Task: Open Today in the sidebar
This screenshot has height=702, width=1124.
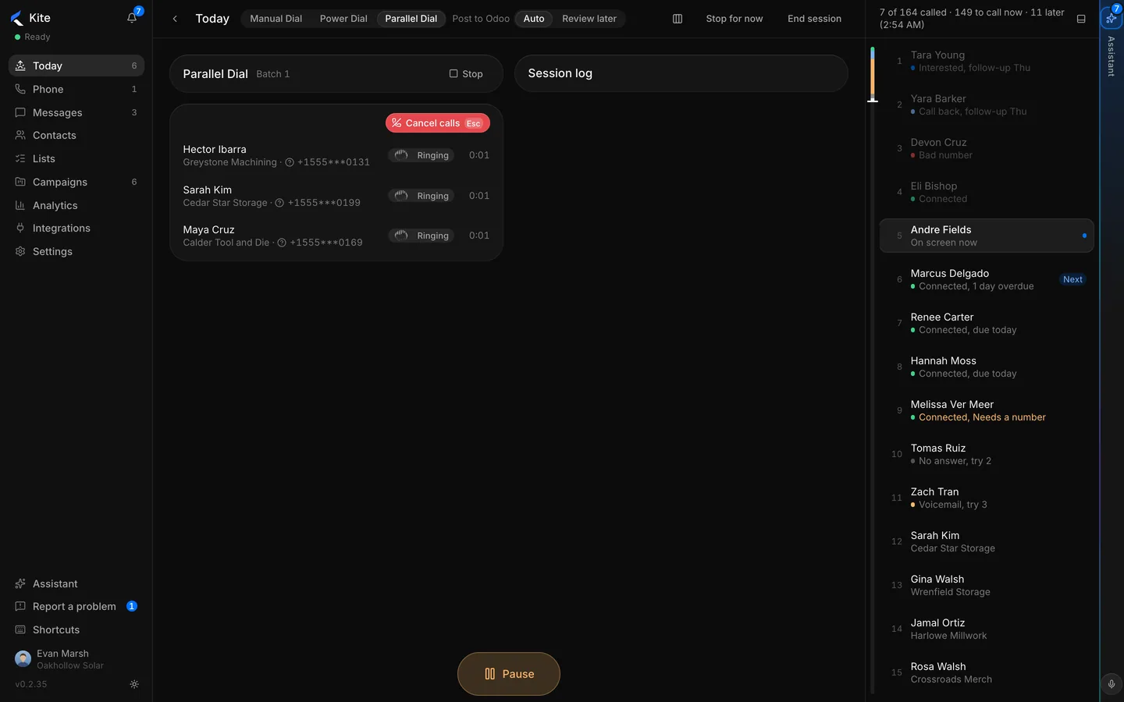Action: pyautogui.click(x=76, y=66)
